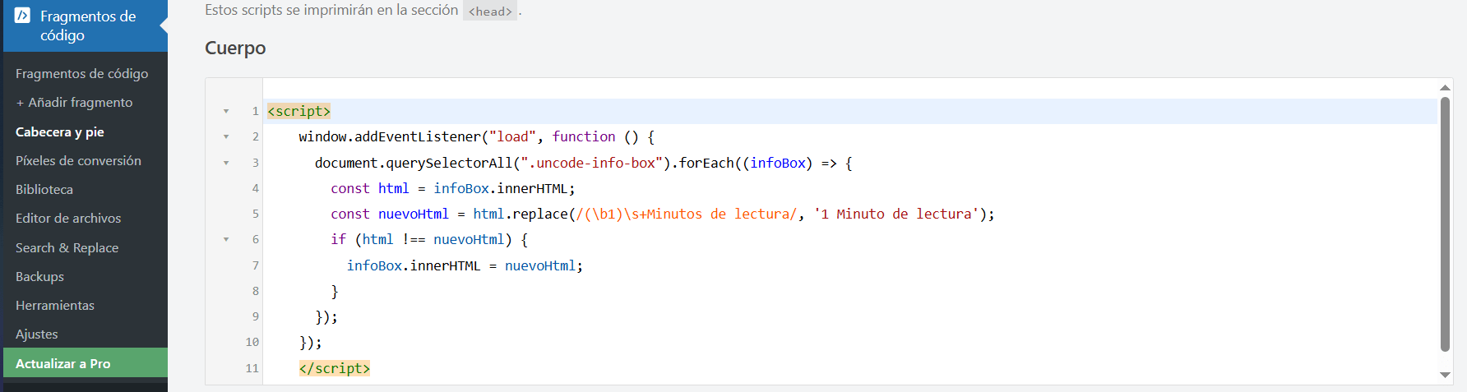Select + Añadir fragmento in sidebar
Viewport: 1467px width, 392px height.
pos(74,102)
